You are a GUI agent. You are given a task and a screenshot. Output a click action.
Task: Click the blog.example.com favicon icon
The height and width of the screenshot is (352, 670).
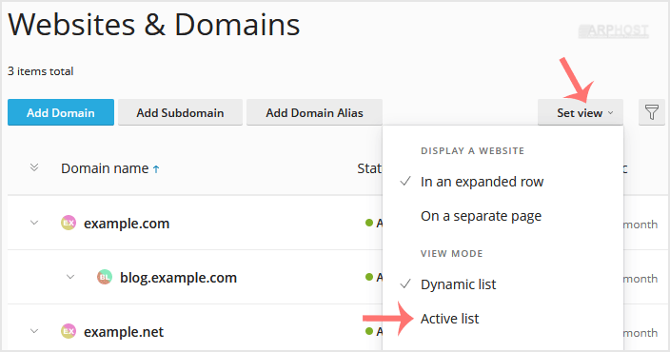105,277
